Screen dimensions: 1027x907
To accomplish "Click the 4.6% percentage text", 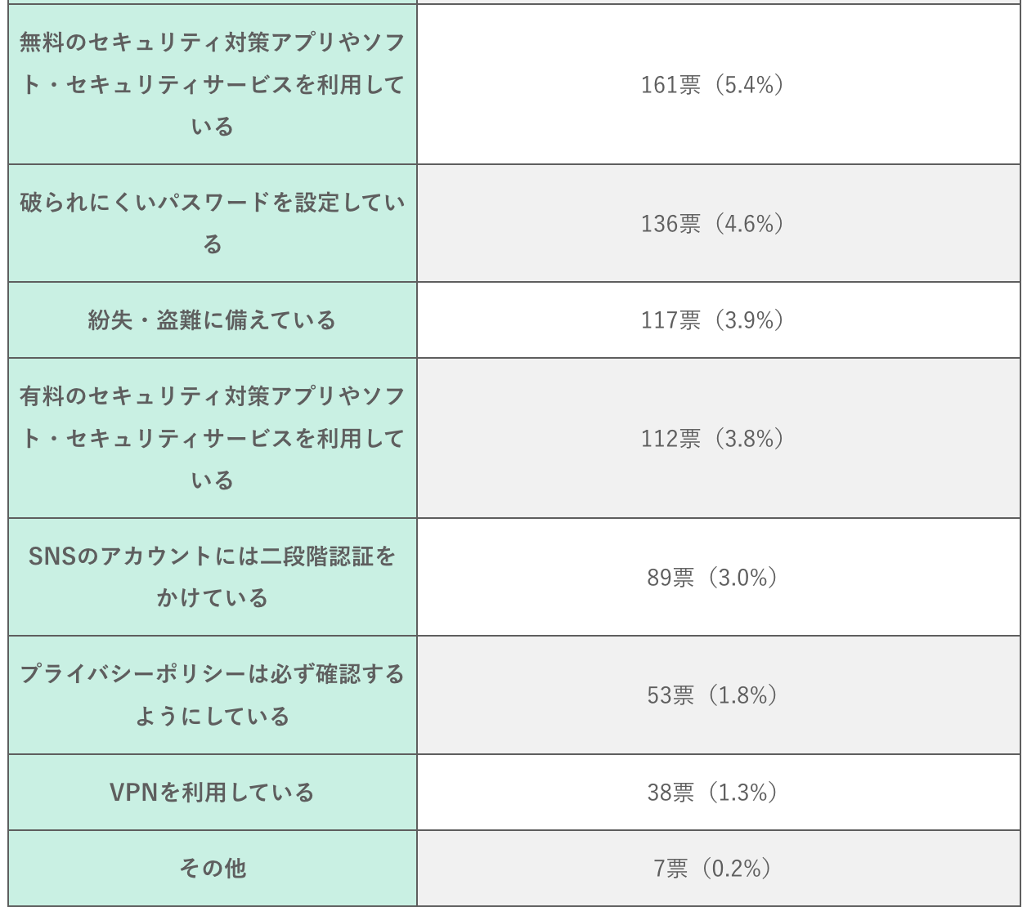I will pyautogui.click(x=749, y=224).
